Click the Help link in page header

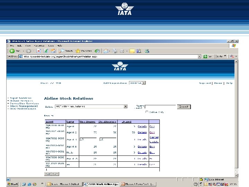(229, 83)
